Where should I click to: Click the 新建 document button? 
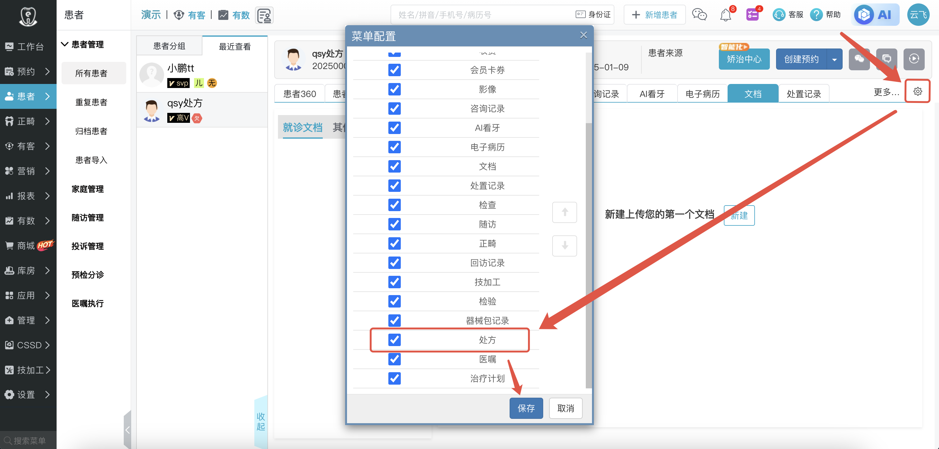[x=739, y=215]
